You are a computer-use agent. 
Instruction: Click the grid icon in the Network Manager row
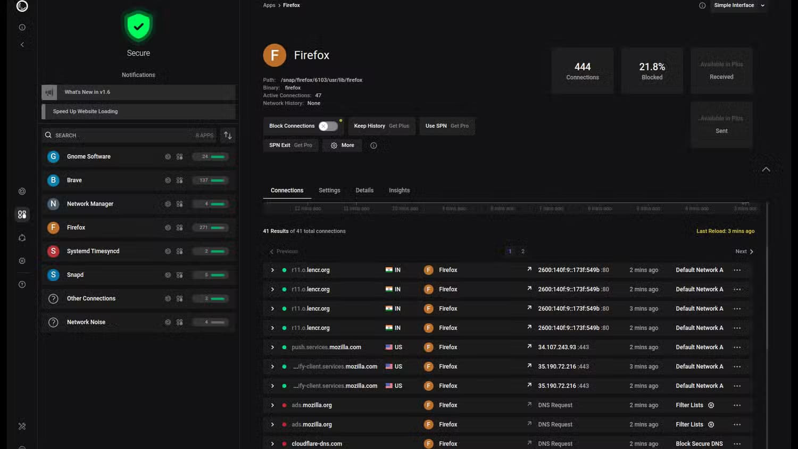[x=180, y=204]
